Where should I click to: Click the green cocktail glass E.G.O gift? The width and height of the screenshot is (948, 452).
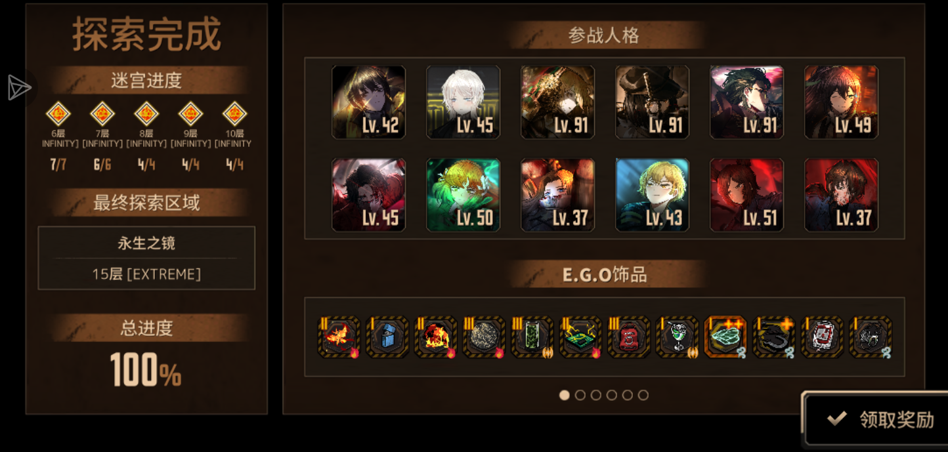click(678, 337)
